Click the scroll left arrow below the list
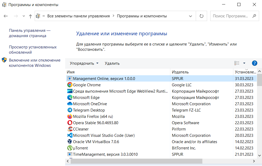The height and width of the screenshot is (166, 262). coord(68,161)
